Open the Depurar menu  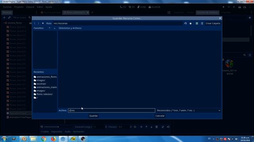pyautogui.click(x=30, y=7)
